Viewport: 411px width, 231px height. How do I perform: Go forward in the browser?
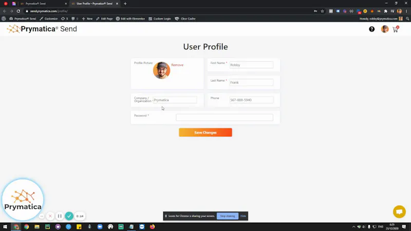(11, 11)
